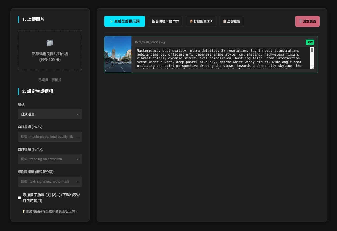
Task: Click the trash icon on 清空頁面
Action: [300, 21]
